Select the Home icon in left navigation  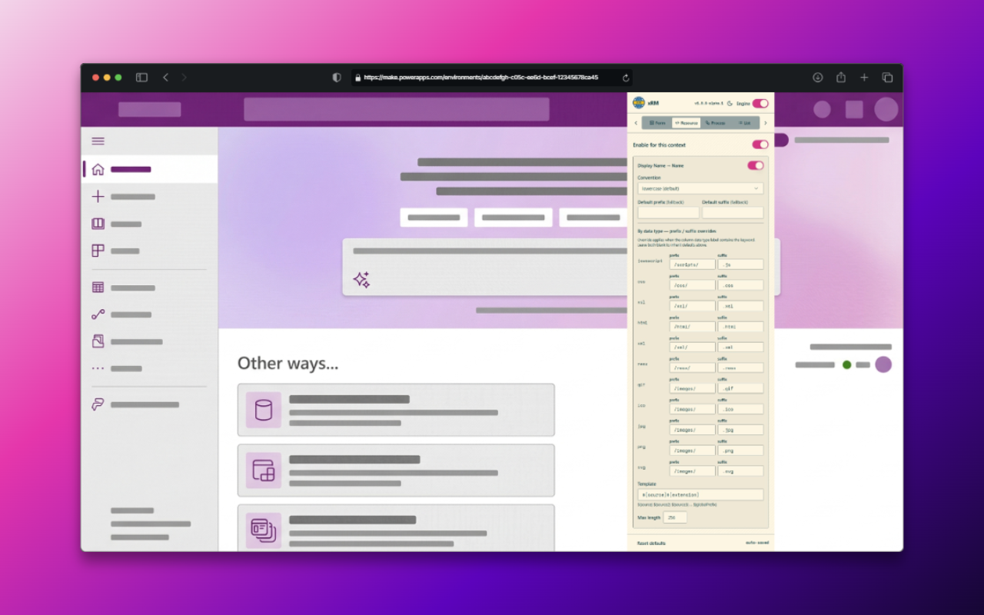98,169
